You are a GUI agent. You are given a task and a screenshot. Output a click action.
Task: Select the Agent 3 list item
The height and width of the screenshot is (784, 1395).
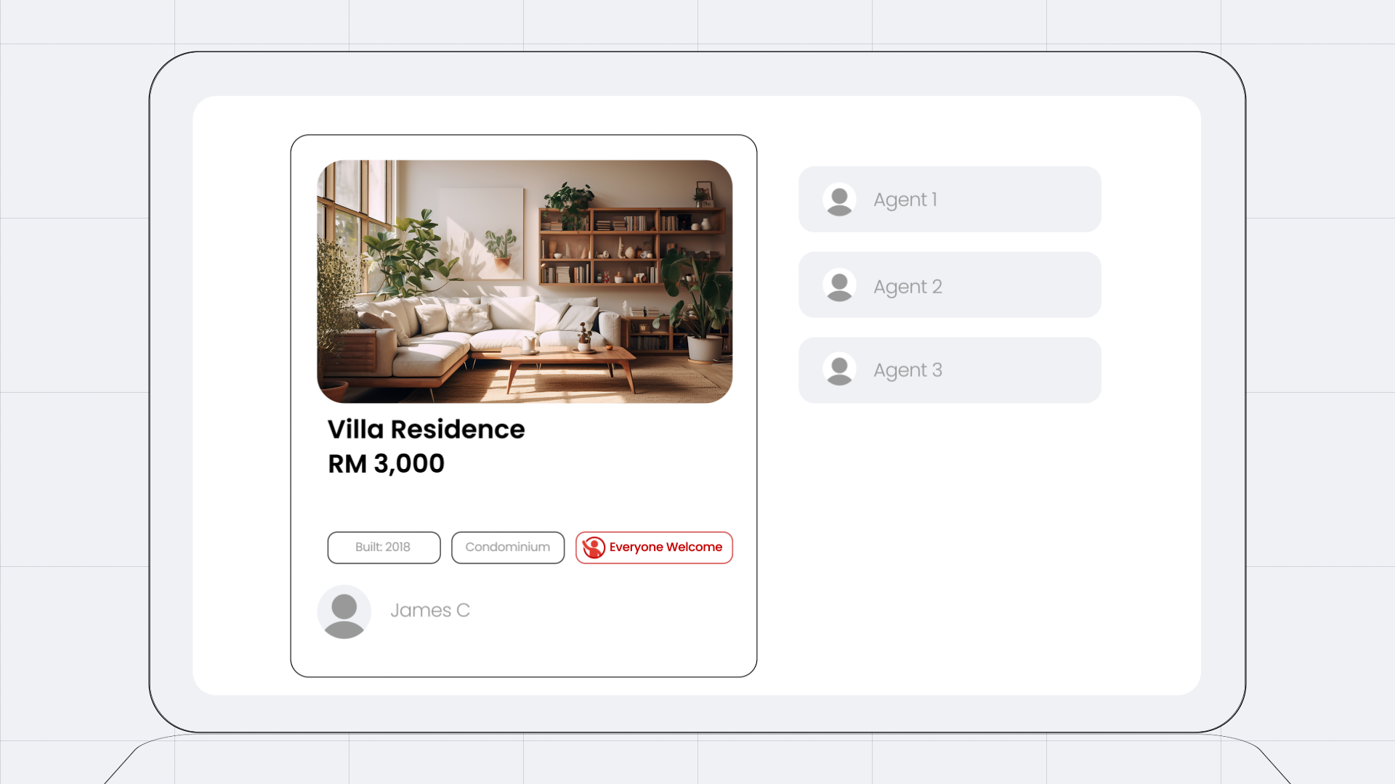950,370
